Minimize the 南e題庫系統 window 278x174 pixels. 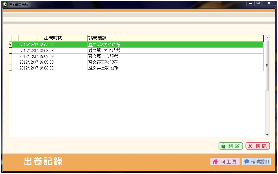click(x=250, y=3)
